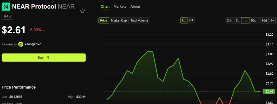
Task: Click the CoinGecko gecko logo
Action: pyautogui.click(x=21, y=44)
